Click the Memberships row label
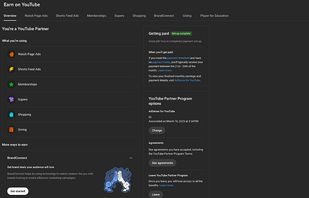 pyautogui.click(x=27, y=84)
